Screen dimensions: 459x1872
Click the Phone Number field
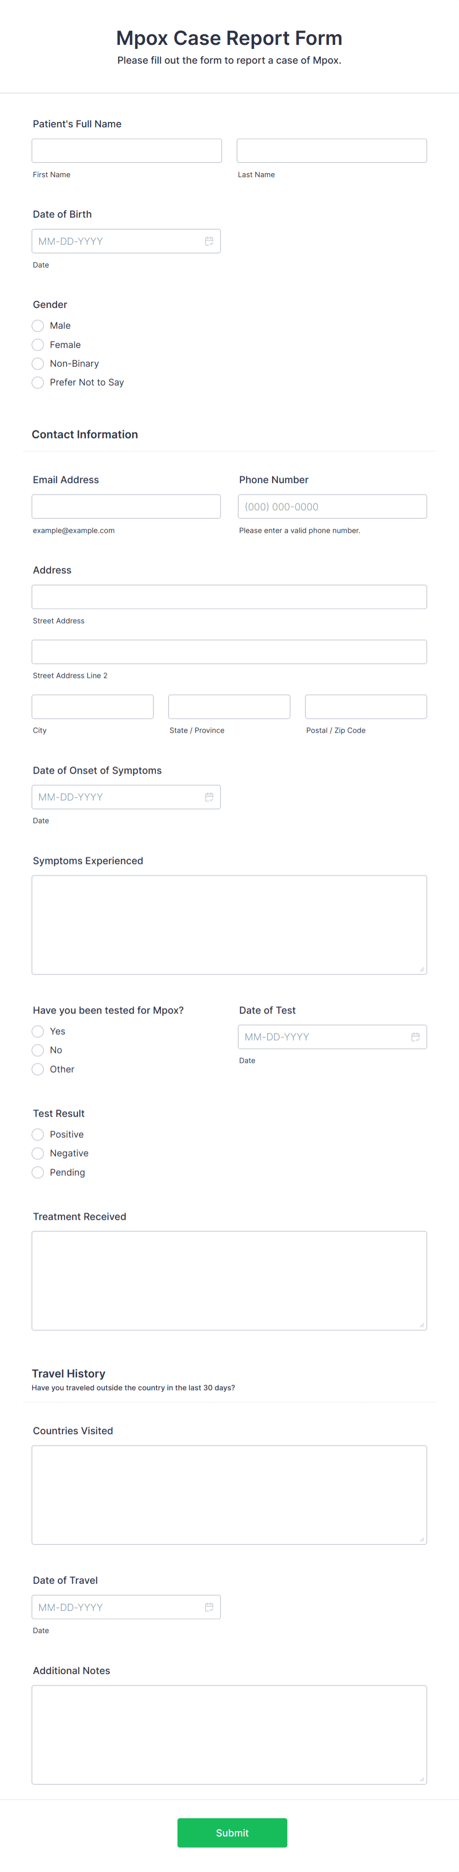pos(332,506)
